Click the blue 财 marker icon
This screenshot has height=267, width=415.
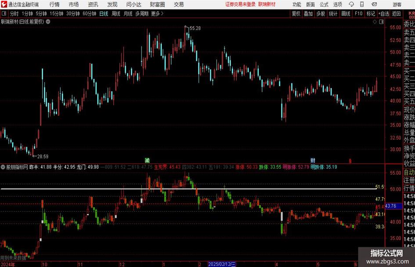(313, 160)
